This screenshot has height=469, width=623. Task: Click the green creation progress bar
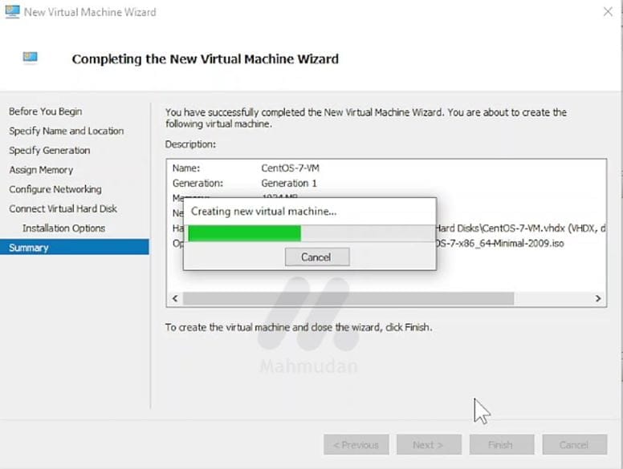(x=245, y=233)
